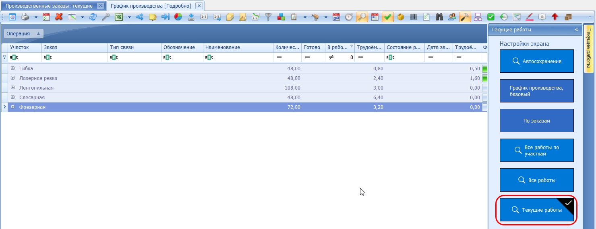This screenshot has width=596, height=229.
Task: Click the printer icon in toolbar
Action: [25, 17]
